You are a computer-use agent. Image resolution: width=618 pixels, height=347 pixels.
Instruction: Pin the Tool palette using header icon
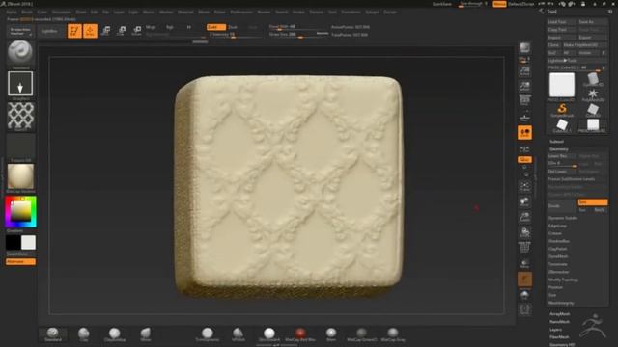coord(610,12)
